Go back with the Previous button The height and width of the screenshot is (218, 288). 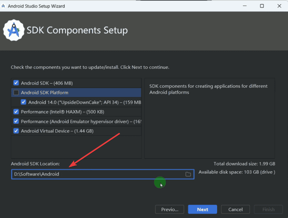point(169,209)
